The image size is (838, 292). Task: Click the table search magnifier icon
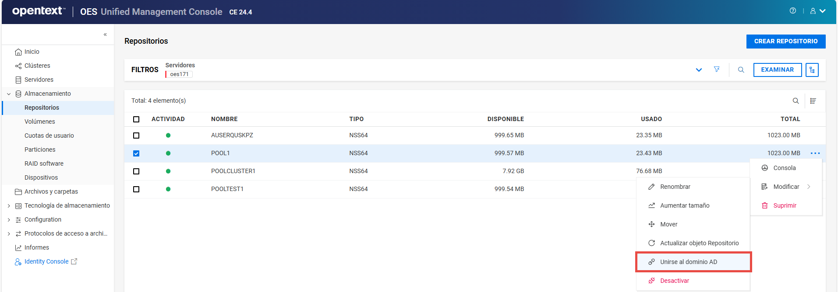[x=796, y=101]
